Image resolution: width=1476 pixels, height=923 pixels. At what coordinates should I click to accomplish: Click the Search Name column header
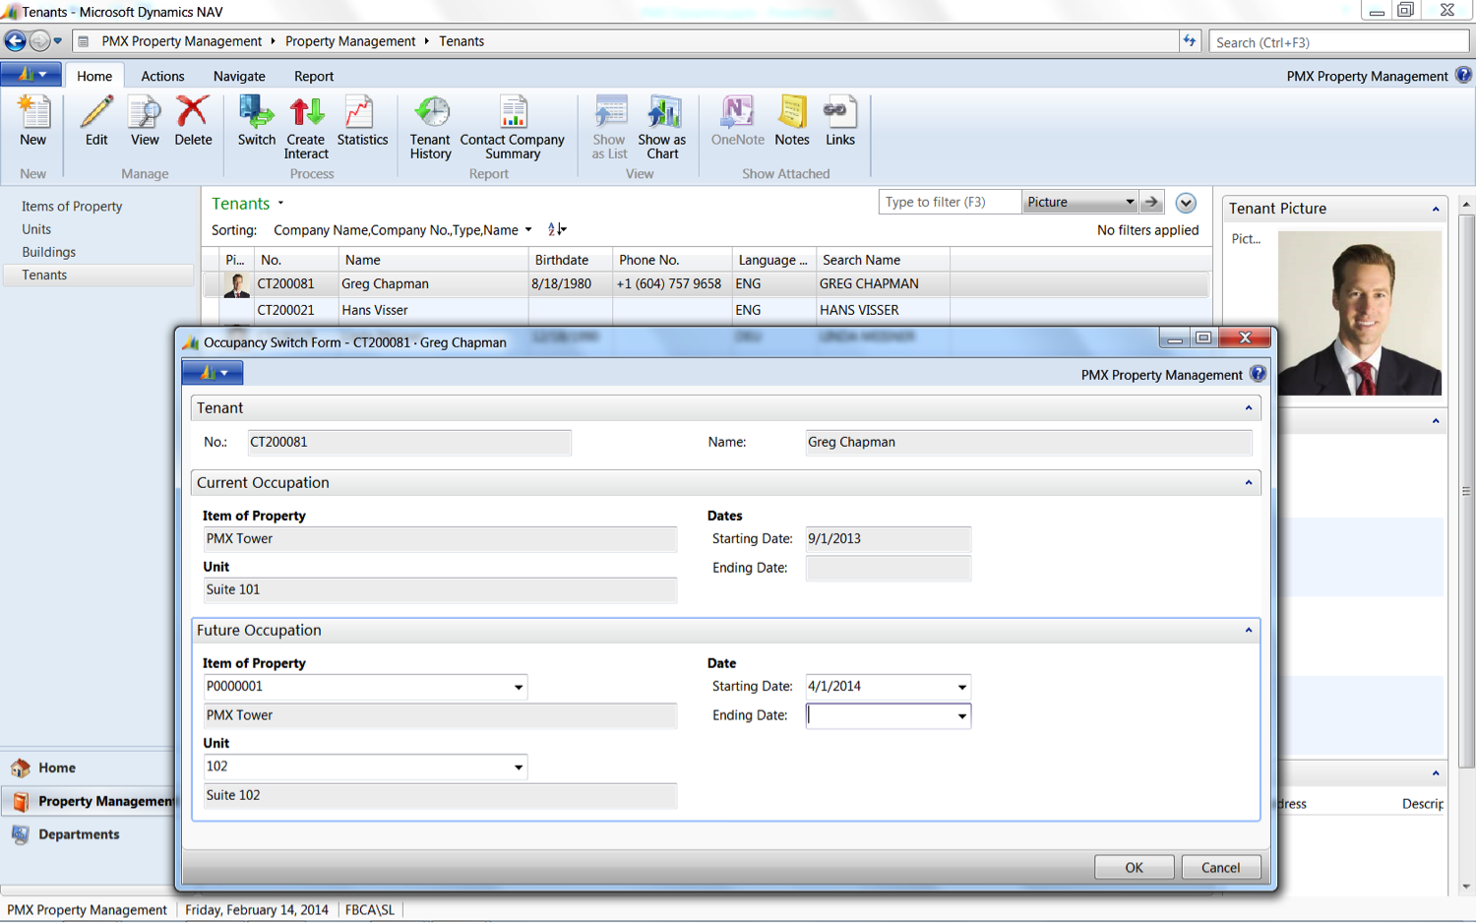883,260
